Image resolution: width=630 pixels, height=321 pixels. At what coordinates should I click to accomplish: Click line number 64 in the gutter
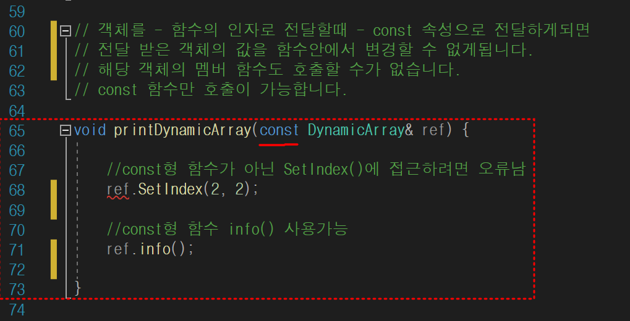17,110
